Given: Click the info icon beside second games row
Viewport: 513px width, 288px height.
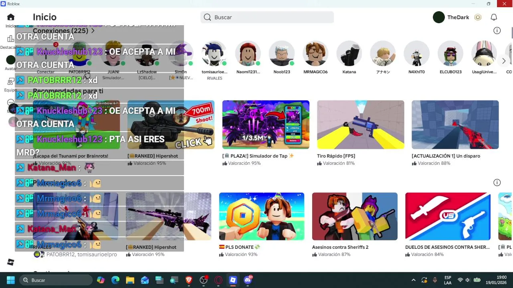Looking at the screenshot, I should pos(497,182).
